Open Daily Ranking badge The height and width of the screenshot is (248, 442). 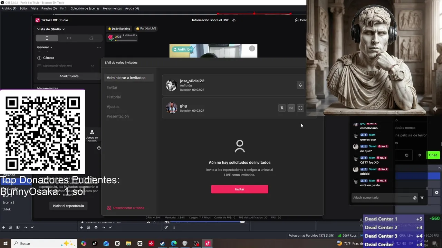pos(119,29)
